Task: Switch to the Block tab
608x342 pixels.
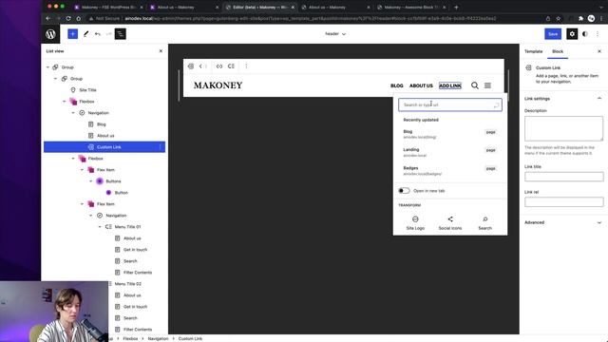Action: click(x=558, y=51)
